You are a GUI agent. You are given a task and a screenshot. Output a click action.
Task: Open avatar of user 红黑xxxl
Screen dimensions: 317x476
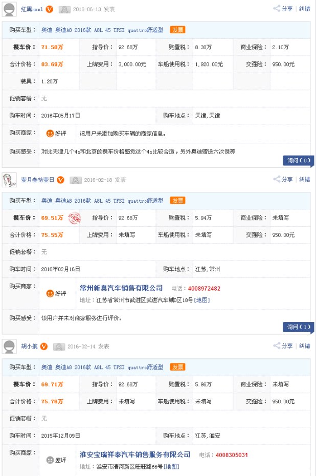coord(9,9)
